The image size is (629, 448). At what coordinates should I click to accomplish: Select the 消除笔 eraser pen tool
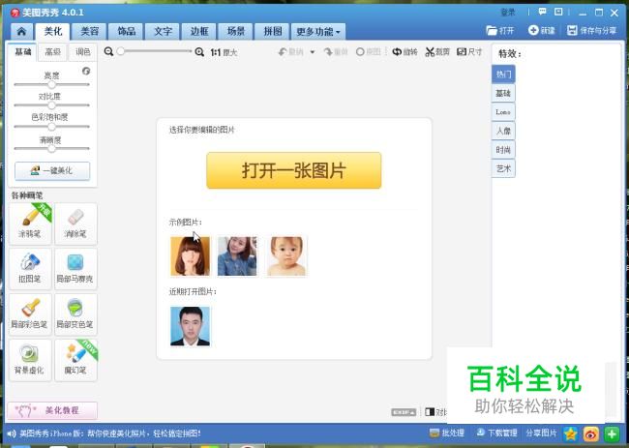pyautogui.click(x=75, y=224)
